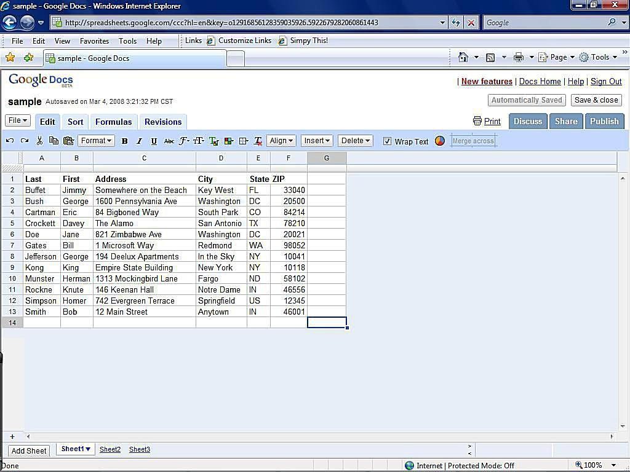The width and height of the screenshot is (630, 472).
Task: Toggle underline formatting
Action: click(x=154, y=141)
